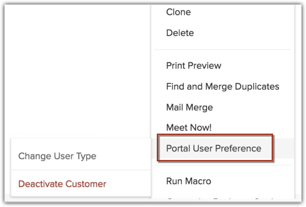Image resolution: width=306 pixels, height=207 pixels.
Task: Click the Meet Now! entry
Action: click(189, 127)
